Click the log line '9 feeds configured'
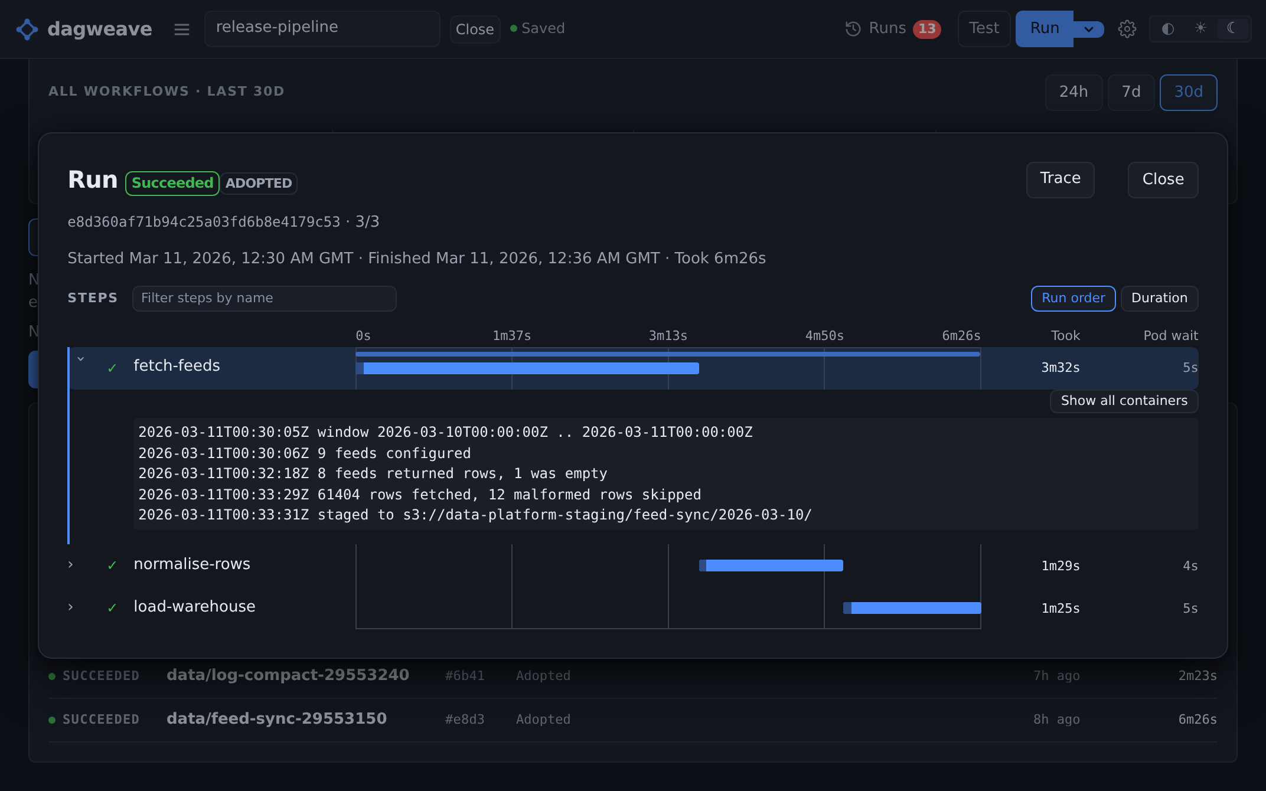Image resolution: width=1266 pixels, height=791 pixels. 304,453
